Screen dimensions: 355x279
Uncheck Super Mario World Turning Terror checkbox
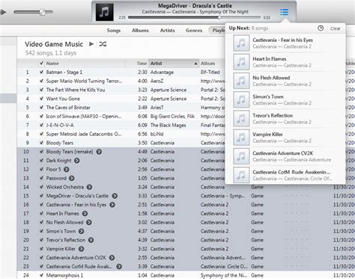[x=41, y=81]
